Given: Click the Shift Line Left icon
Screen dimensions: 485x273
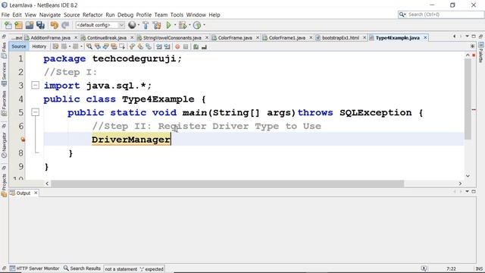Looking at the screenshot, I should (x=159, y=47).
